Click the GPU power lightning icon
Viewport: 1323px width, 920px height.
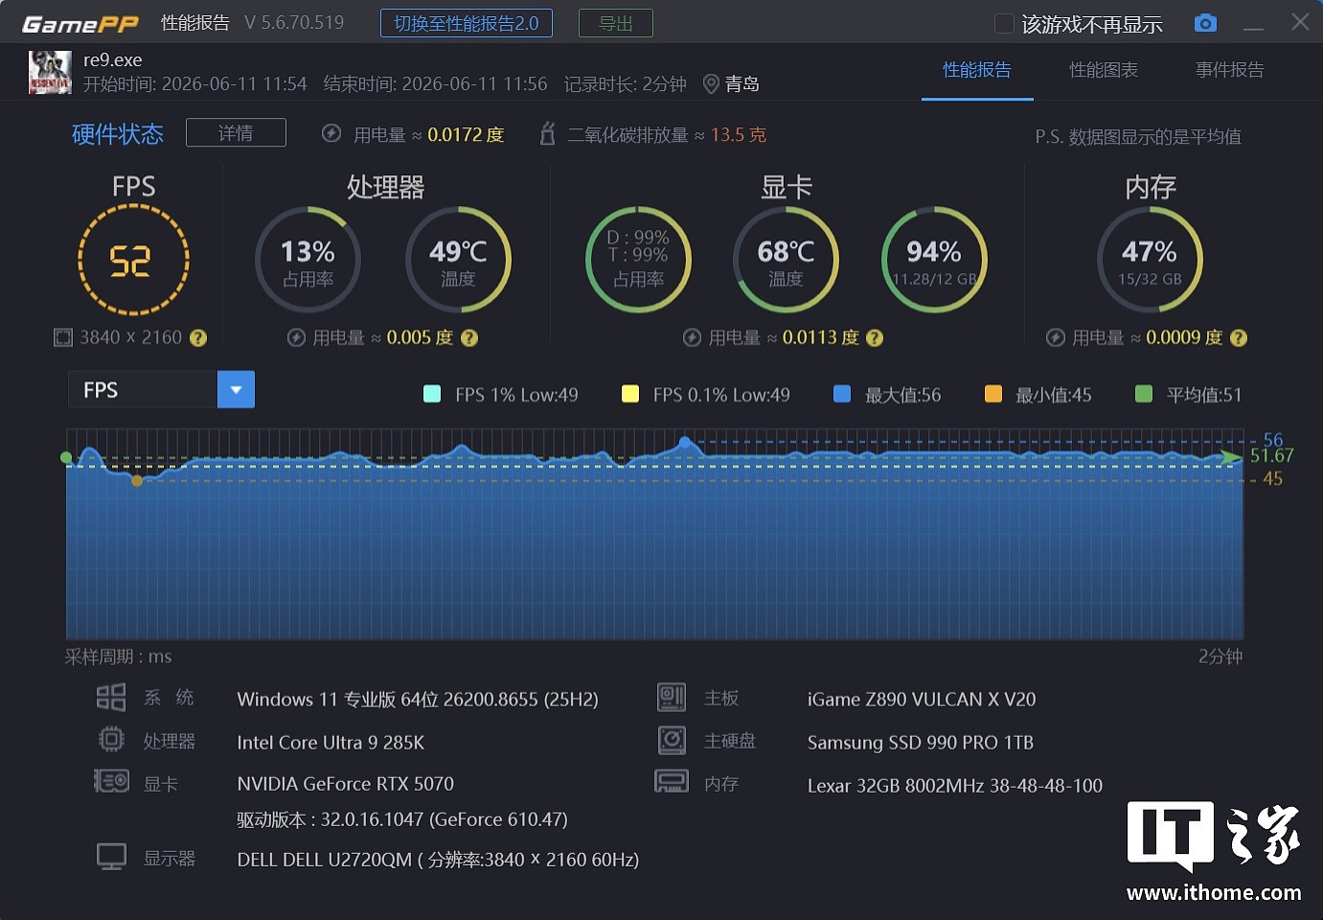[692, 337]
